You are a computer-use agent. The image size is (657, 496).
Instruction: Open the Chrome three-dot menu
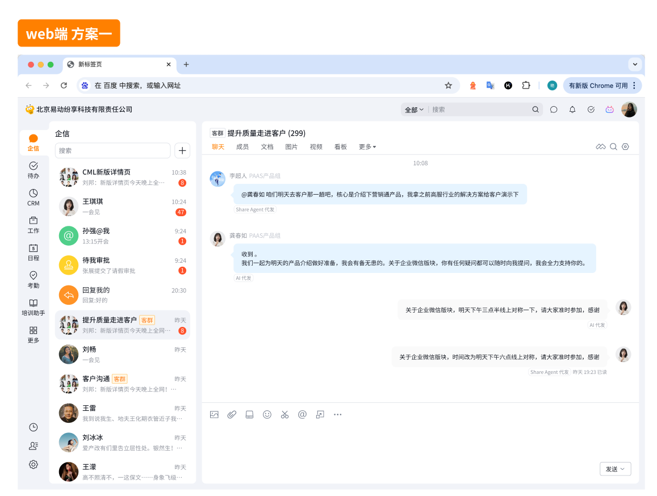pyautogui.click(x=634, y=86)
